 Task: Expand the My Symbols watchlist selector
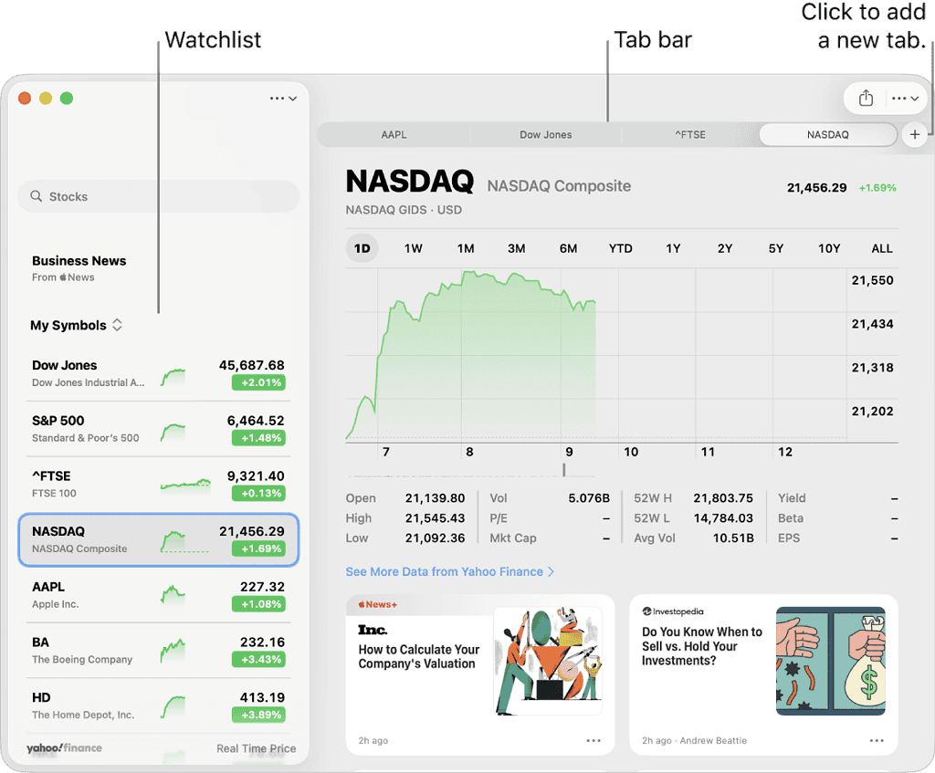77,326
